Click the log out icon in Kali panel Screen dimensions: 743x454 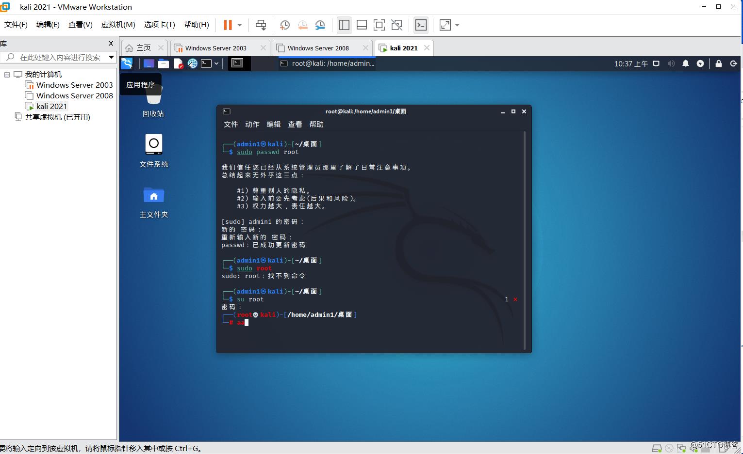[734, 63]
